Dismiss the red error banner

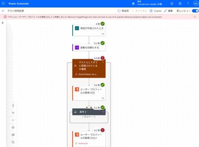click(195, 17)
